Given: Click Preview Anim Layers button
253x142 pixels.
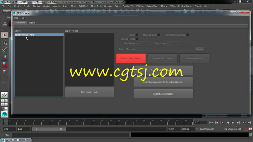Looking at the screenshot, I should click(163, 58).
